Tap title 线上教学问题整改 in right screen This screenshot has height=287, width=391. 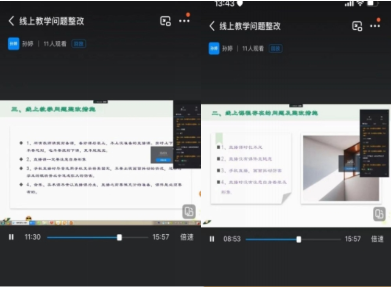(250, 26)
